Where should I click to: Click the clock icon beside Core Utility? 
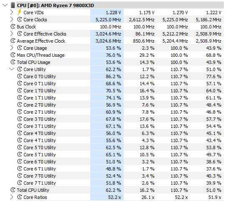click(20, 69)
